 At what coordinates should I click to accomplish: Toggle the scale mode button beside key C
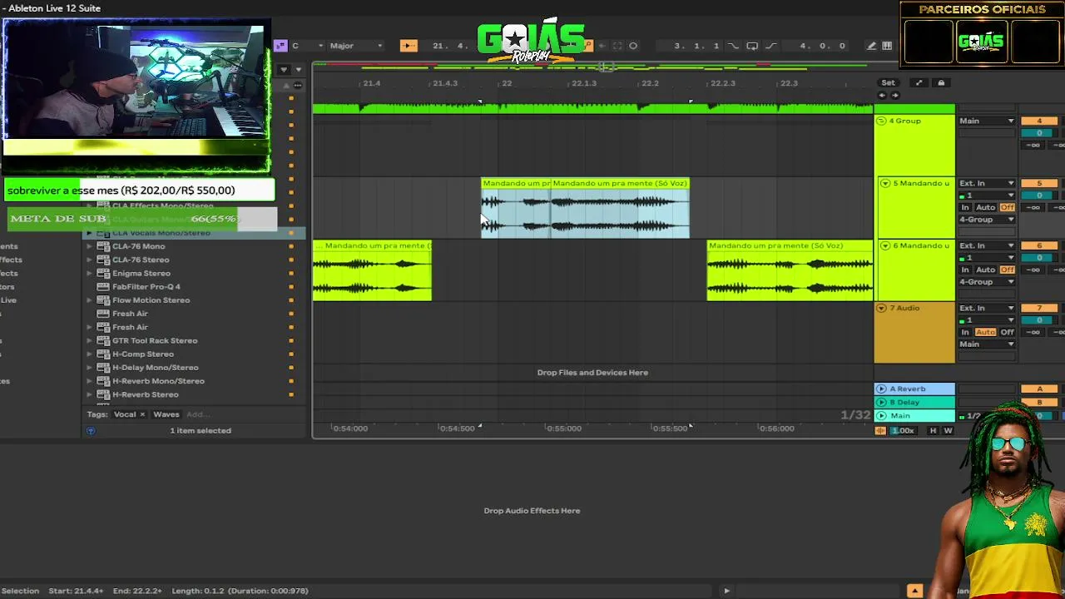coord(280,46)
